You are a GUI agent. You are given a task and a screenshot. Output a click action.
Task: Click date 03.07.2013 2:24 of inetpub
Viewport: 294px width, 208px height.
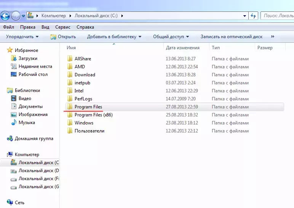181,83
